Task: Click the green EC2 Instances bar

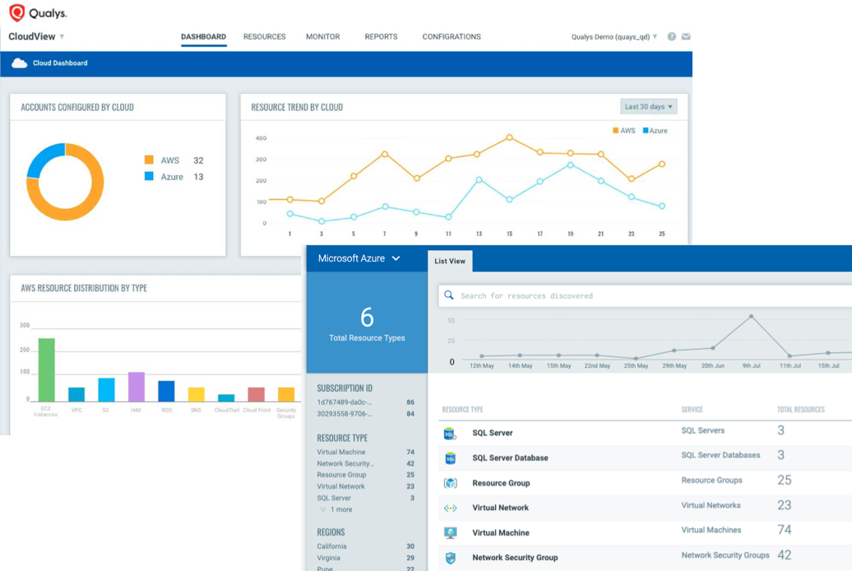Action: (x=46, y=369)
